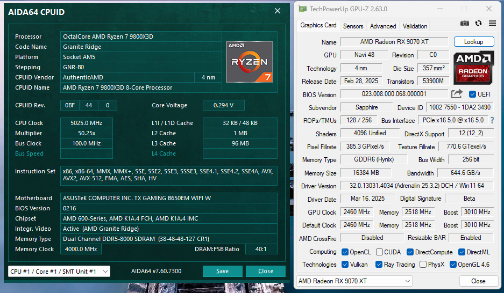Image resolution: width=504 pixels, height=293 pixels.
Task: Click the Digital Signature value Beta
Action: point(469,199)
